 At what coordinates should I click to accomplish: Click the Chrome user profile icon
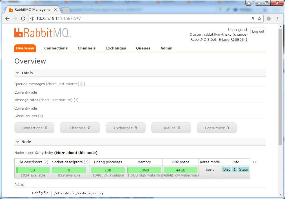coord(248,3)
